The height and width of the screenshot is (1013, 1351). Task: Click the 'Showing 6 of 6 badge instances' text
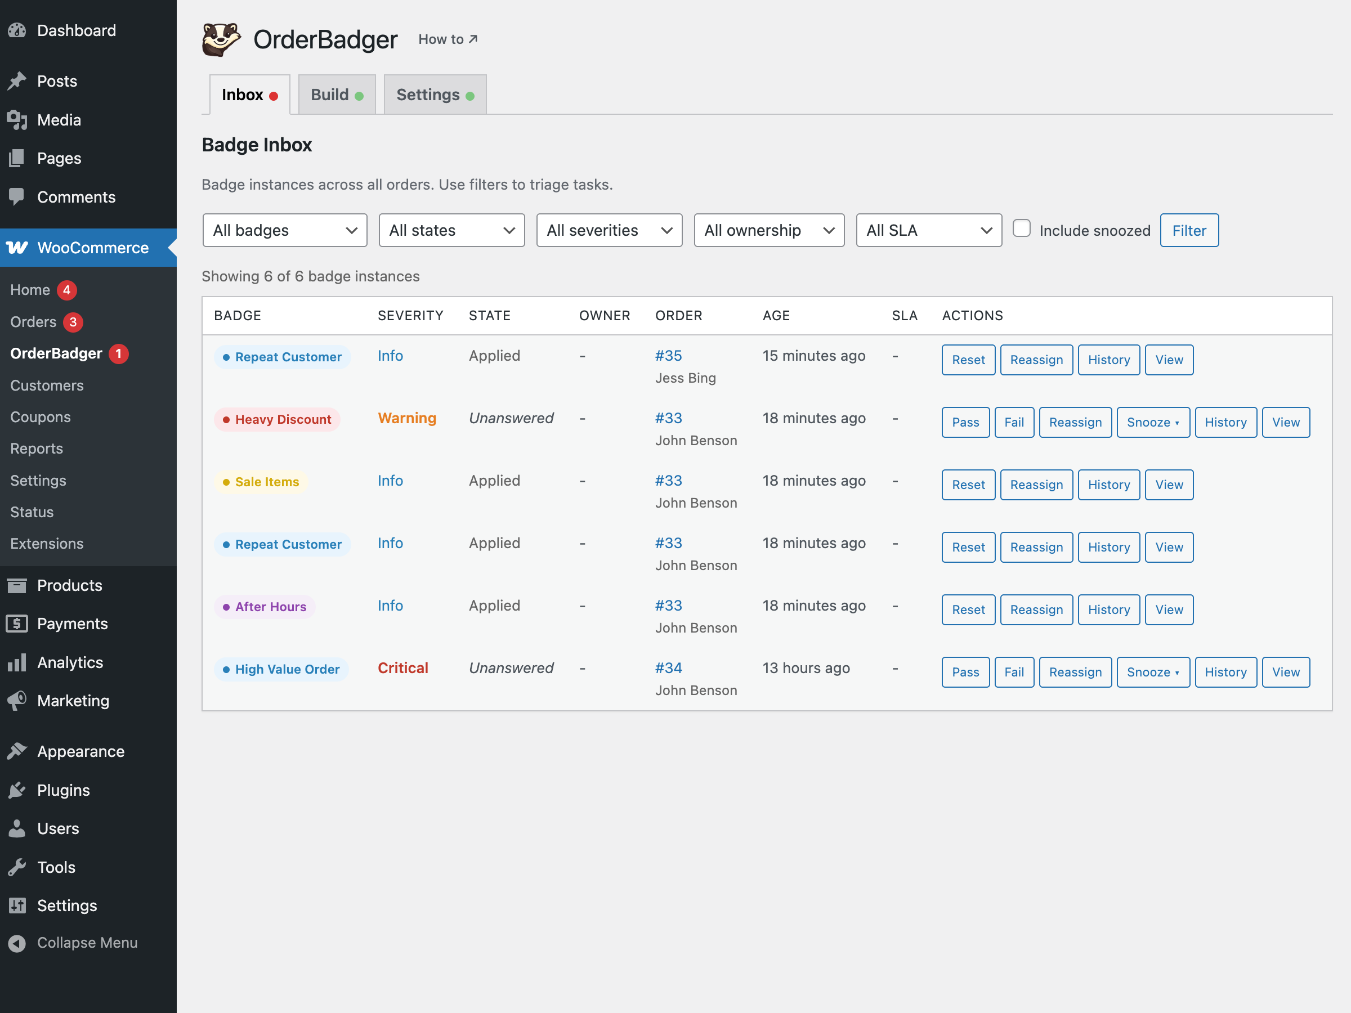click(x=310, y=277)
